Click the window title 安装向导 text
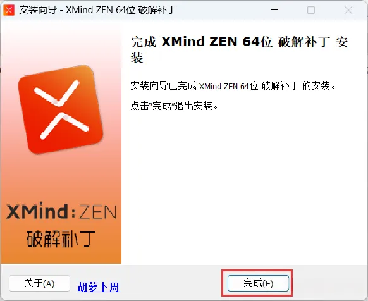Viewport: 368px width, 301px height. 38,10
